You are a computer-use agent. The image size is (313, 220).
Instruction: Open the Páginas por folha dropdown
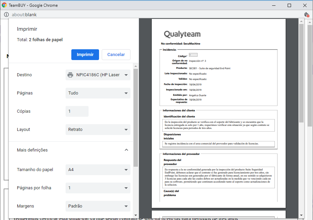[98, 188]
